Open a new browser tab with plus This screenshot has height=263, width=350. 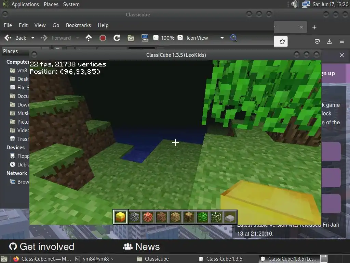pos(314,27)
